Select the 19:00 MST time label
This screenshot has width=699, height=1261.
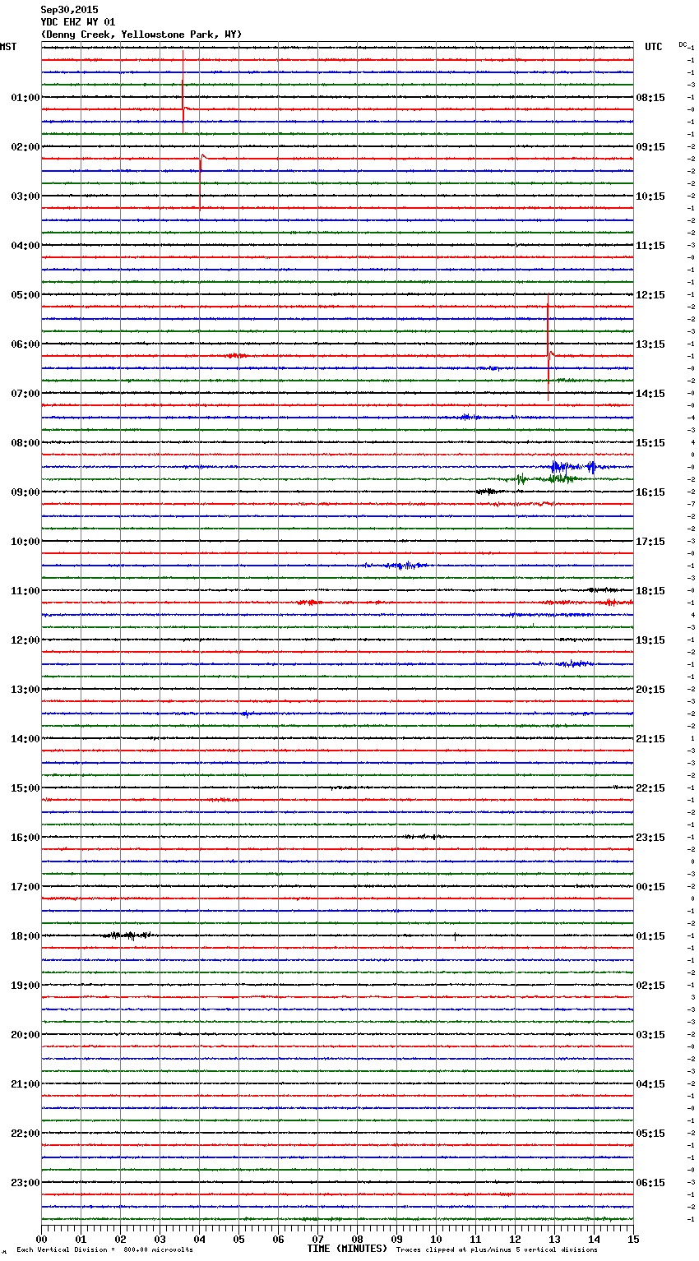point(25,986)
